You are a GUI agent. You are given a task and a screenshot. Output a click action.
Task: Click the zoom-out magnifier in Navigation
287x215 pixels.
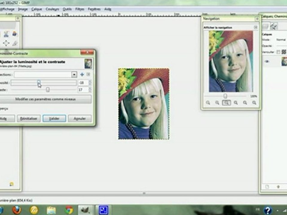point(208,103)
